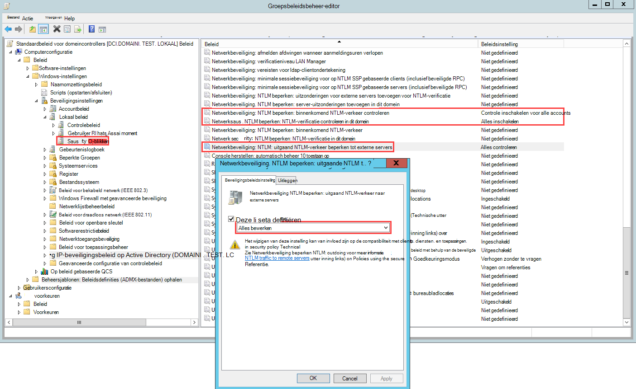Viewport: 636px width, 389px height.
Task: Click the Register folder icon
Action: (x=53, y=174)
